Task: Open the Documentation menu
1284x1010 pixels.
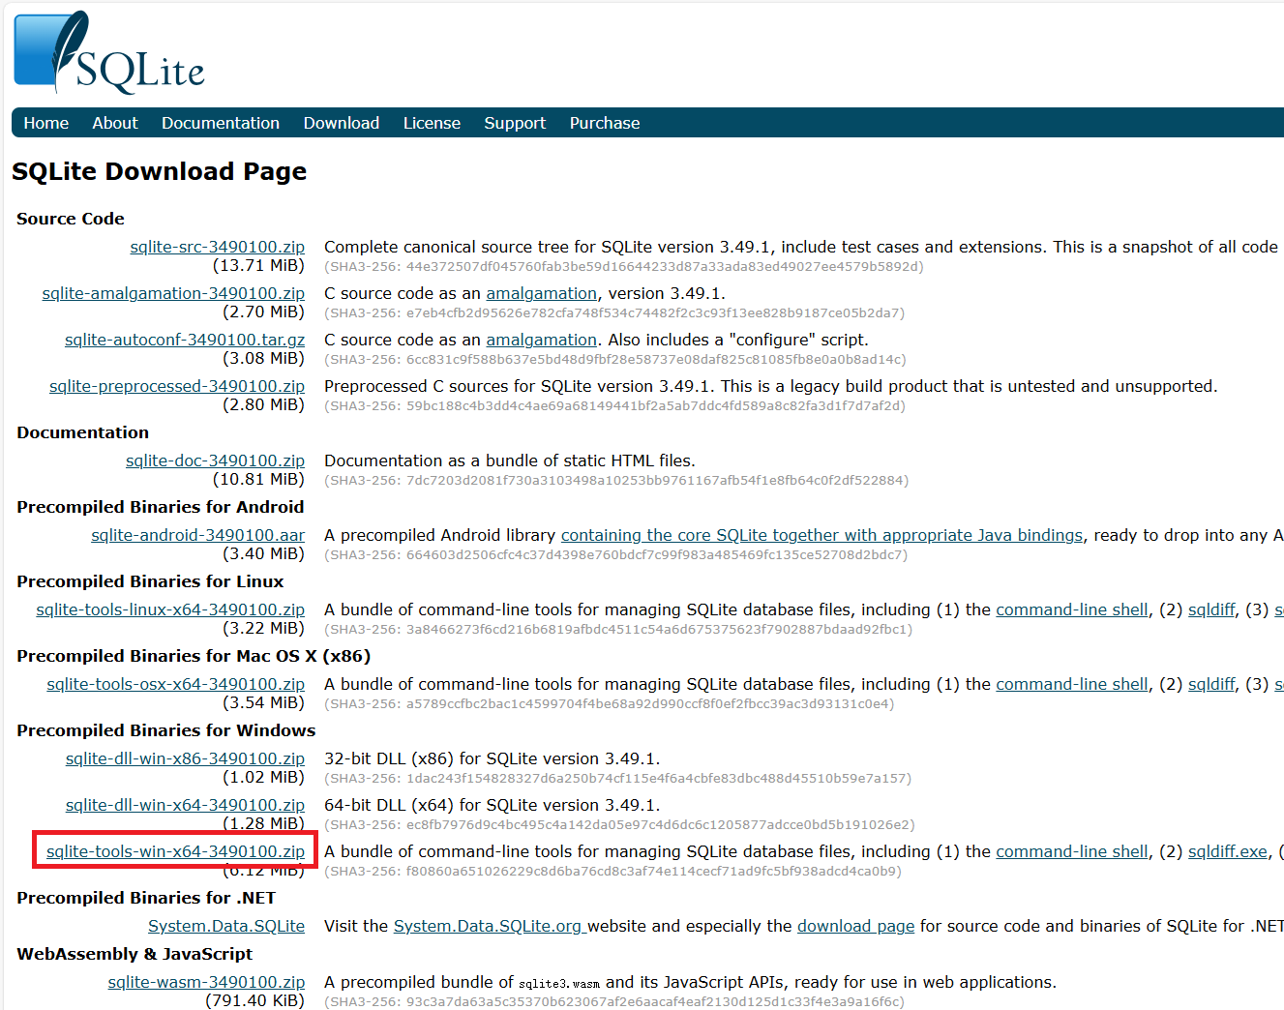Action: pos(221,123)
